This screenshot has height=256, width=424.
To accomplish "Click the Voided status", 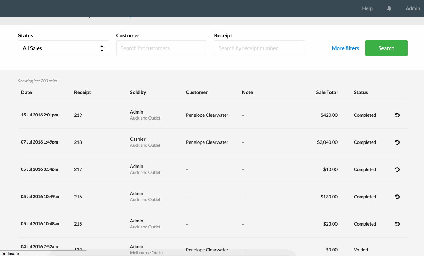I will [361, 250].
